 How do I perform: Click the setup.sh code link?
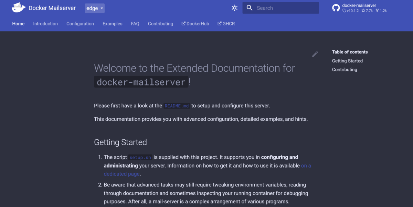pos(140,158)
